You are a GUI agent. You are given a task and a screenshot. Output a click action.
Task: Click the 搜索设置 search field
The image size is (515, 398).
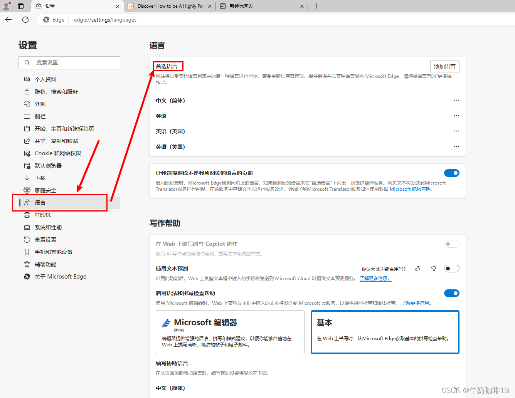click(x=69, y=63)
